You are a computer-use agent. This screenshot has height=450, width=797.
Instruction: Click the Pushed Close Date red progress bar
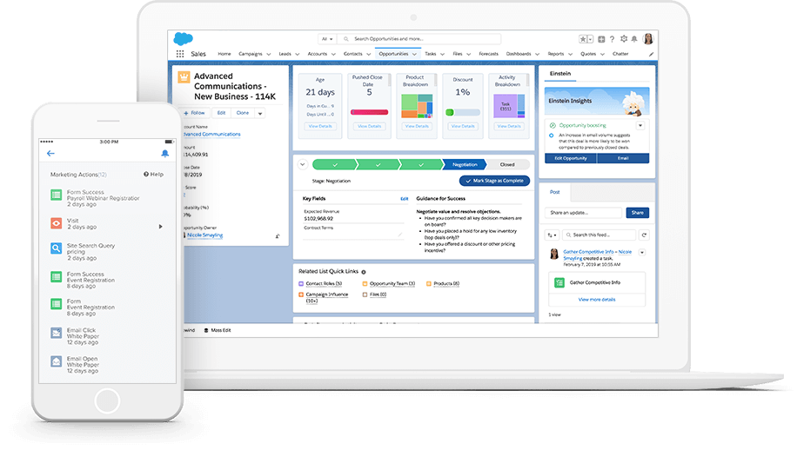[370, 112]
